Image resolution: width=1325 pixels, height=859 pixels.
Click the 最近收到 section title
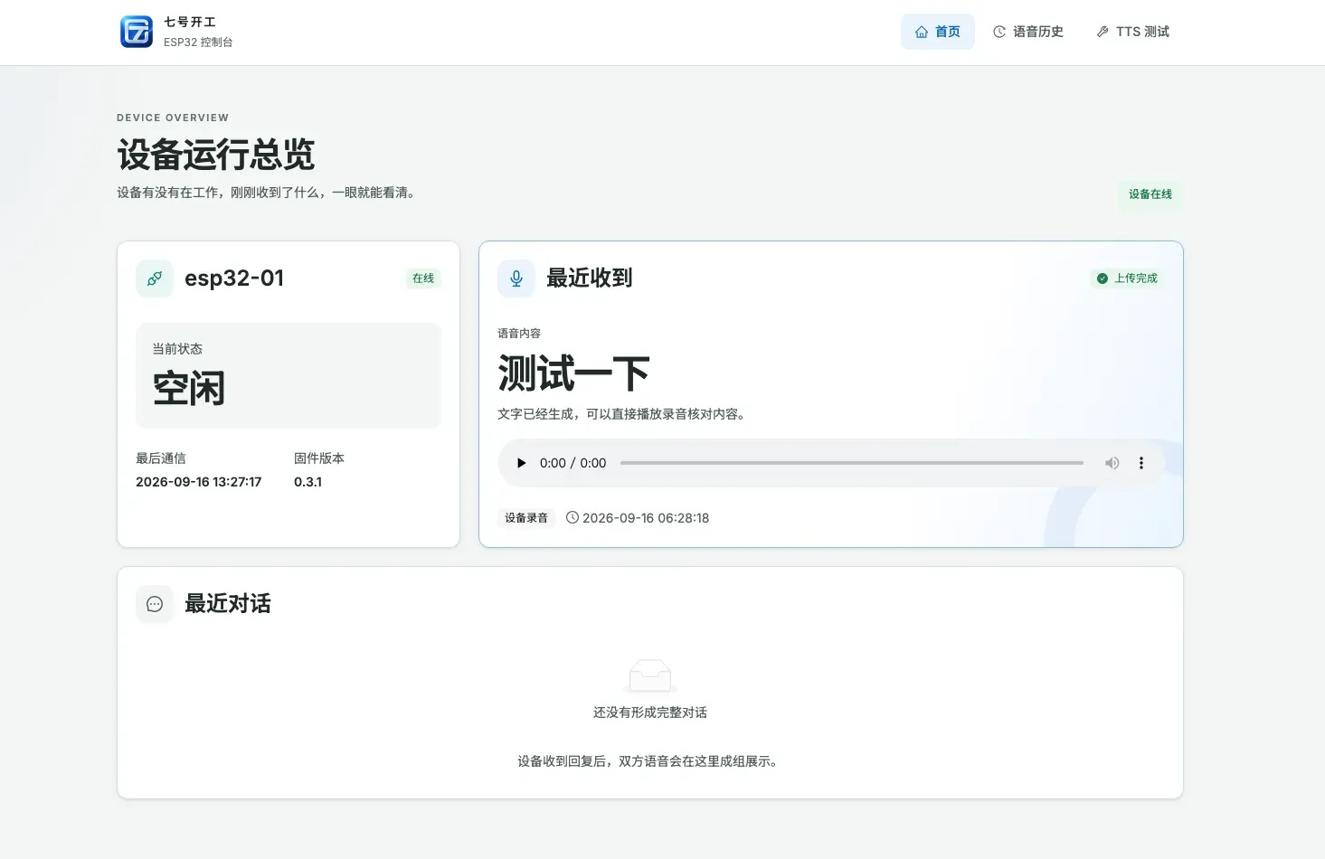pyautogui.click(x=590, y=278)
